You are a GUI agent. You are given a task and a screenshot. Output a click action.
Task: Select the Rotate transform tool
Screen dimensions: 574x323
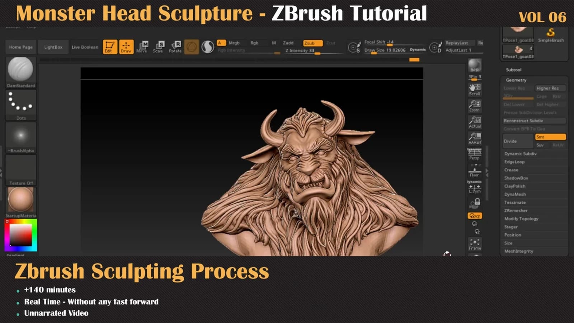click(x=175, y=47)
